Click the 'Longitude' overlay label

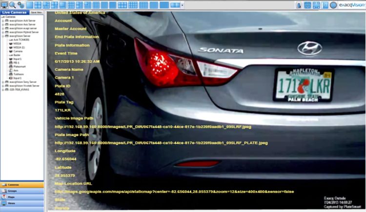pos(65,151)
